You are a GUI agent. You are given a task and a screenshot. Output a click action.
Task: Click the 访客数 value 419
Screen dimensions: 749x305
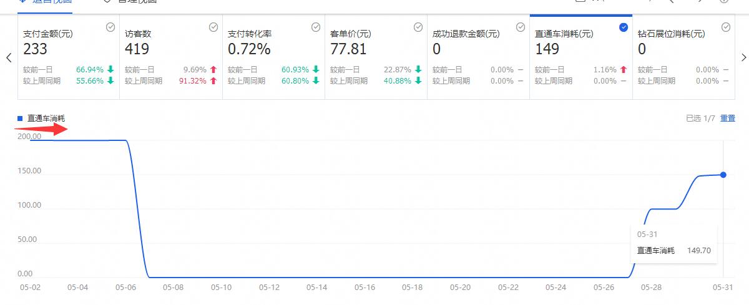[x=137, y=49]
